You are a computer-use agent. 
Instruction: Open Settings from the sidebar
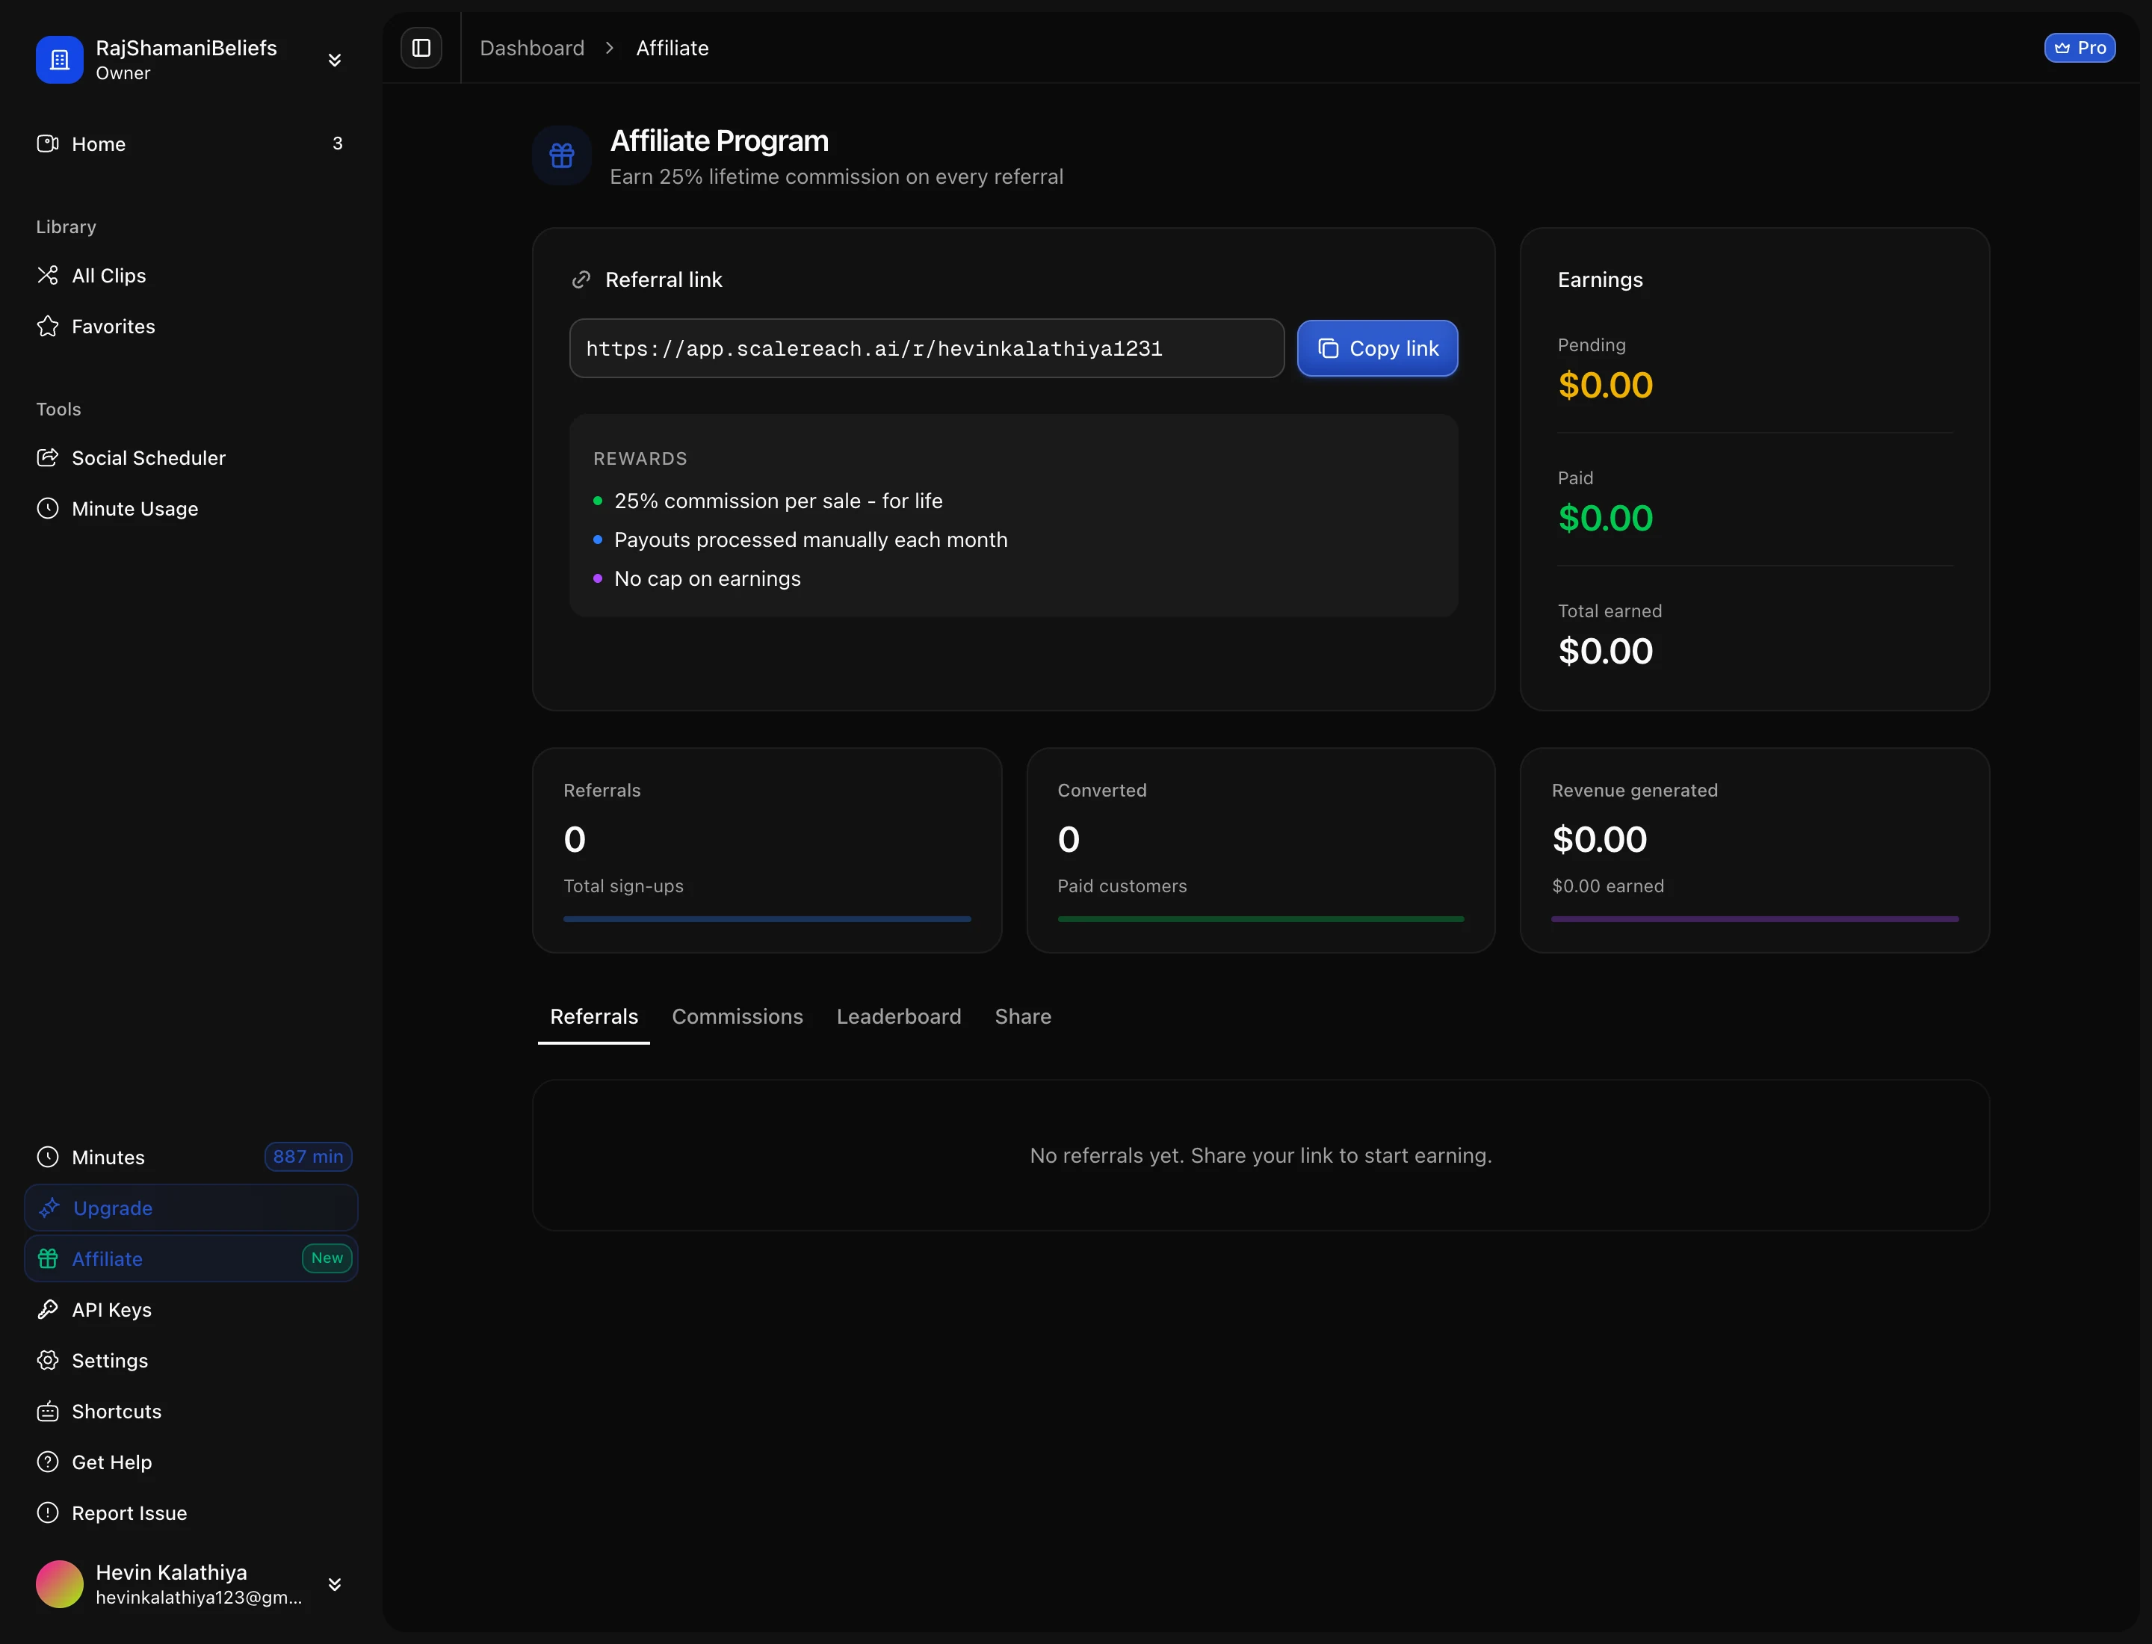coord(191,1360)
